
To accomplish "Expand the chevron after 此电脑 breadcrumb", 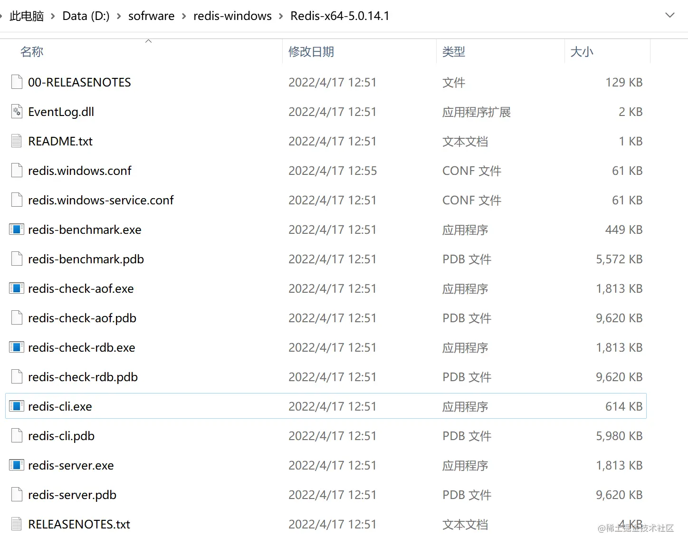I will [x=53, y=16].
